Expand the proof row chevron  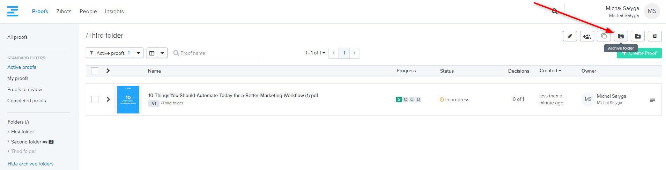[108, 99]
